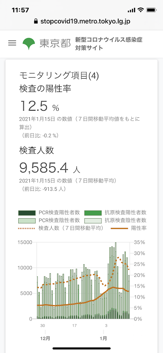Tap the cellular signal bars icon
The height and width of the screenshot is (353, 163).
point(131,10)
